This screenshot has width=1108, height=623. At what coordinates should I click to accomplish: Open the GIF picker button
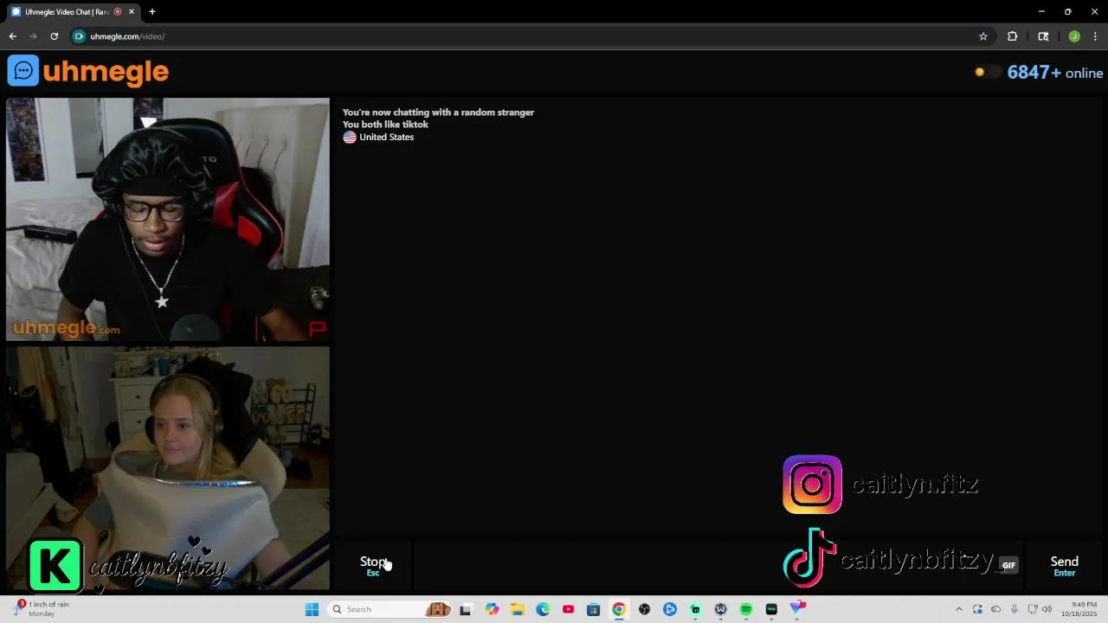point(1008,565)
